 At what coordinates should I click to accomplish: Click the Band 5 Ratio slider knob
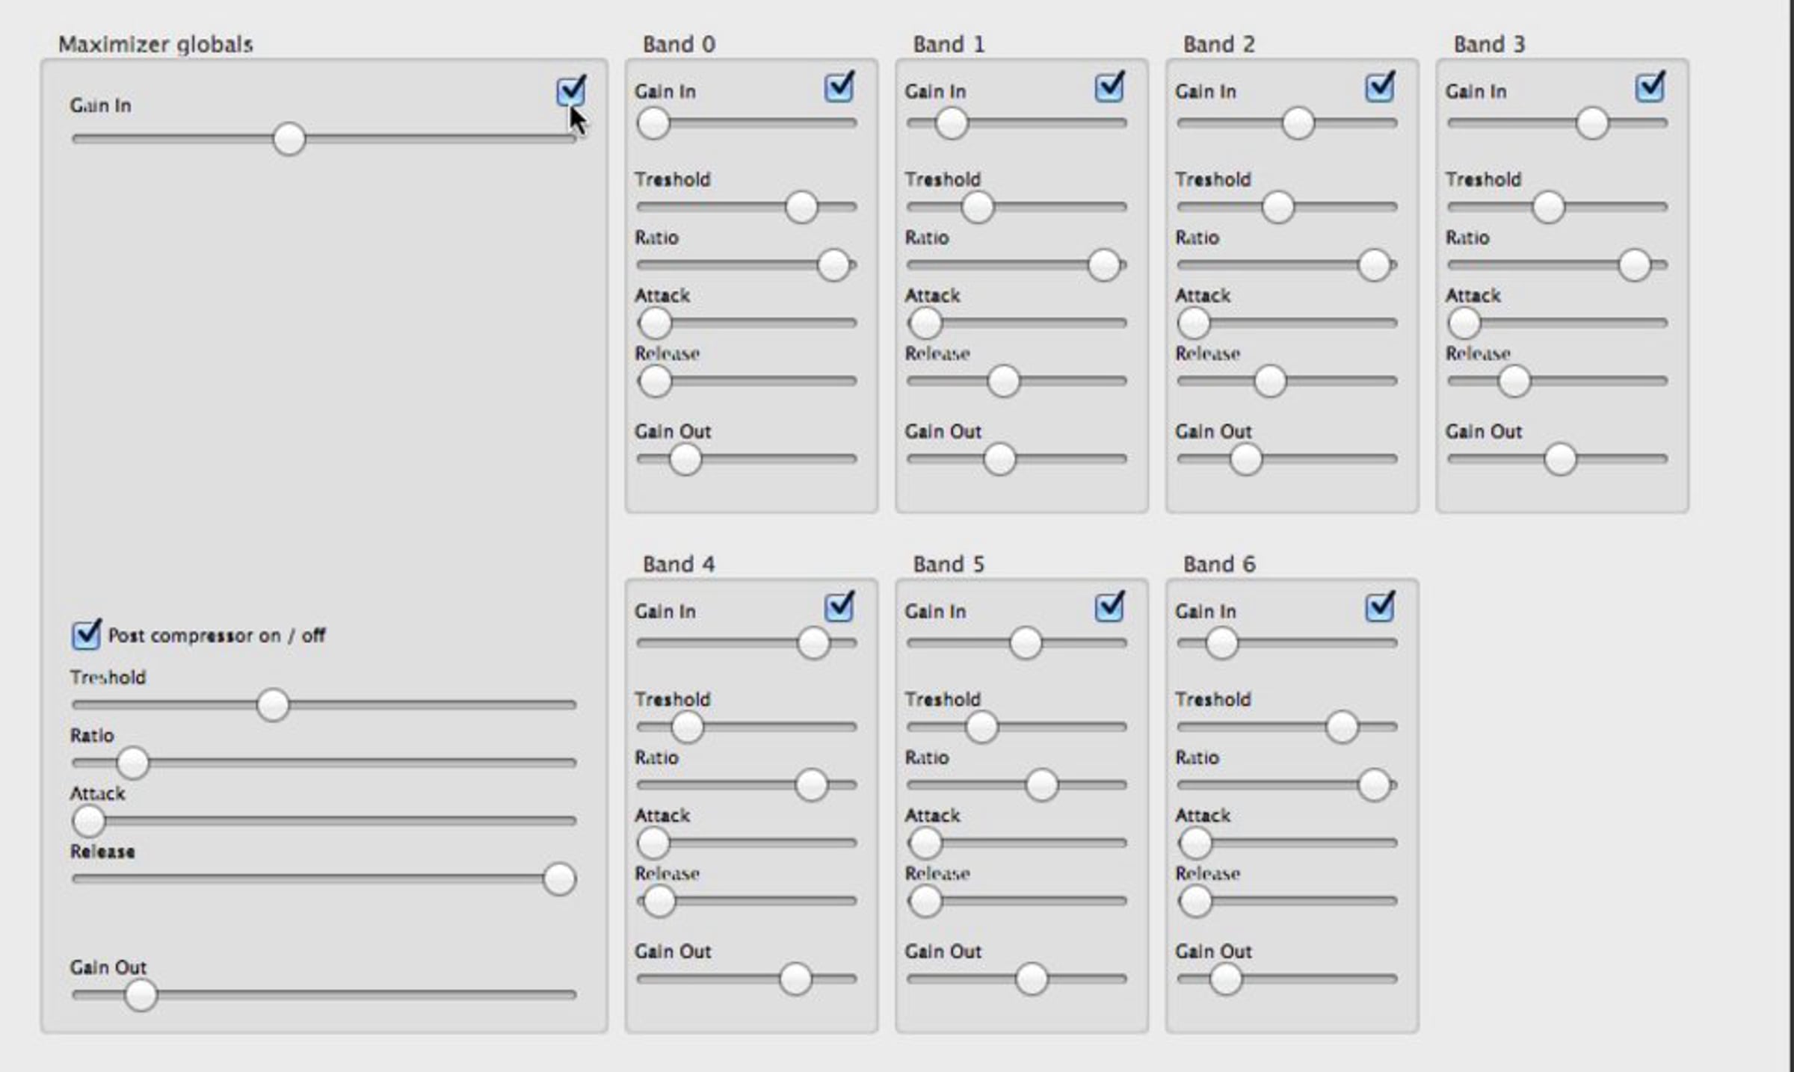(1041, 785)
